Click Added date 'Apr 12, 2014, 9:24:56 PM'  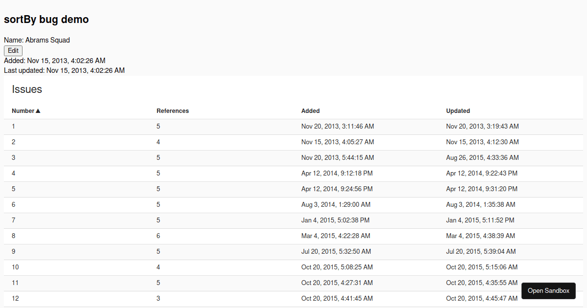[337, 189]
